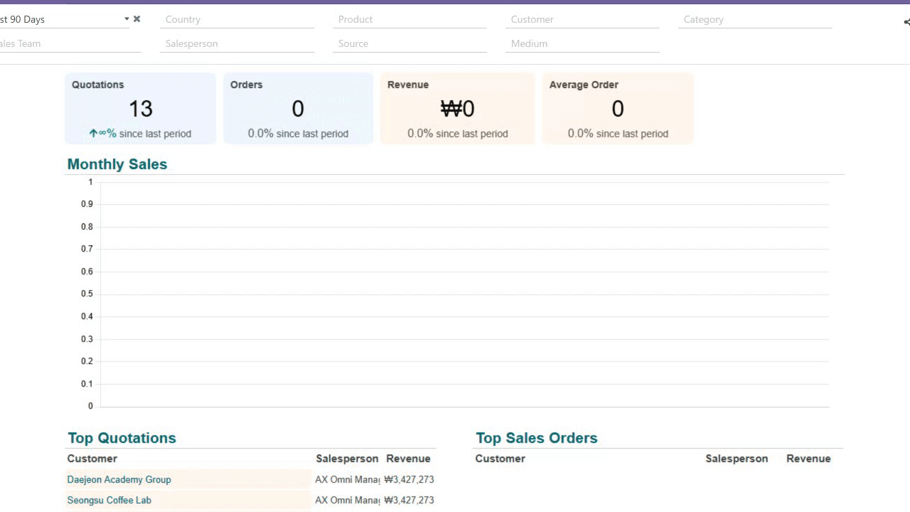The width and height of the screenshot is (910, 512).
Task: Click the Salesperson filter field
Action: 237,44
